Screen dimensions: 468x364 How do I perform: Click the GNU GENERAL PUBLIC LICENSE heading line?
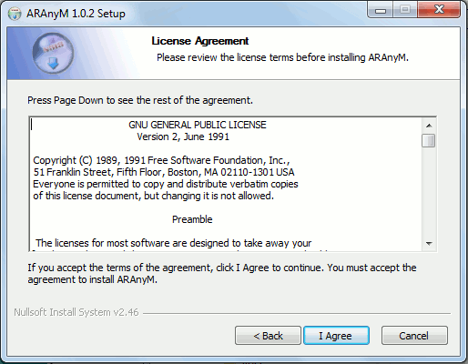198,125
